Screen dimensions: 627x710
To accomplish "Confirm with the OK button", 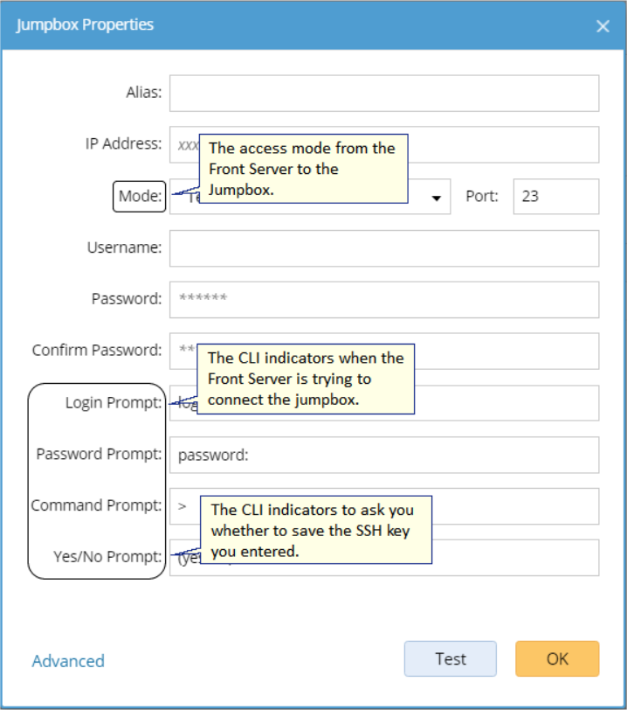I will 557,659.
